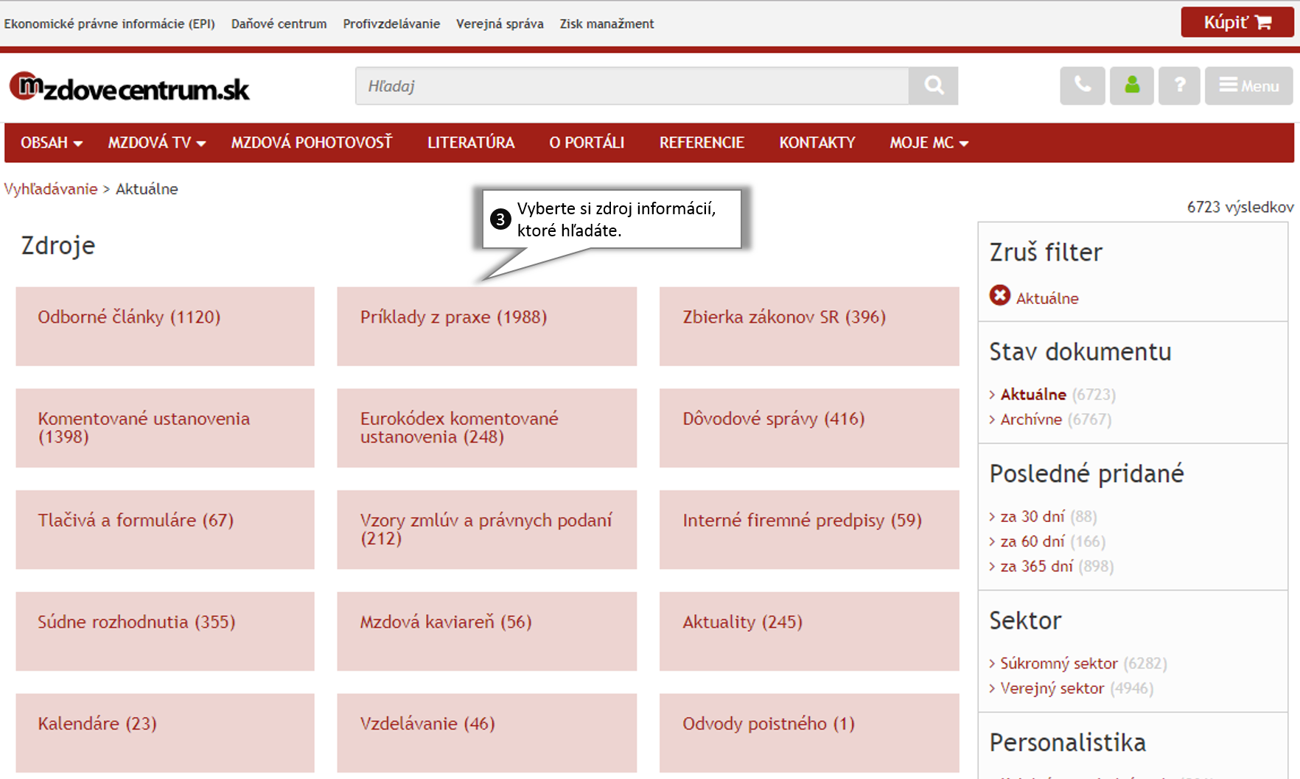Select Odborné články (1120) source tile
This screenshot has width=1300, height=779.
pos(165,326)
